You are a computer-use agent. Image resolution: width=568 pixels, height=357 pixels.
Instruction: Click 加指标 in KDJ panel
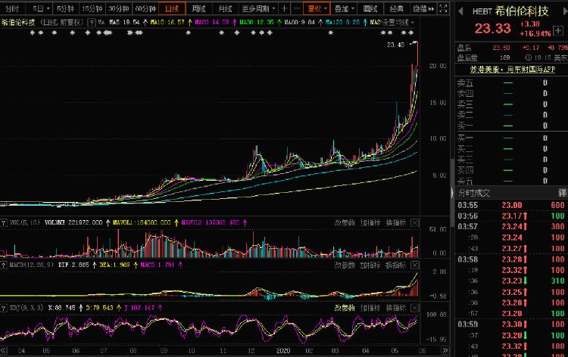click(370, 308)
